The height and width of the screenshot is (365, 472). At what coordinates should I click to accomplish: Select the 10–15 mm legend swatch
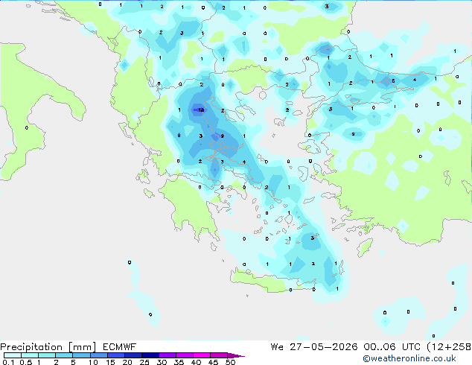tap(98, 355)
